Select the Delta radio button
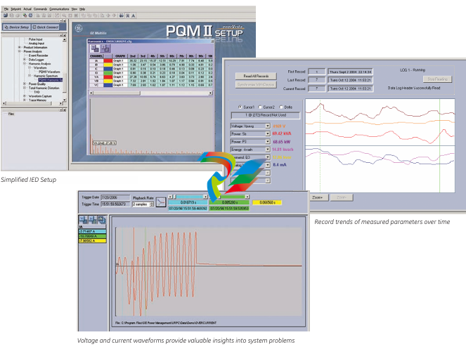The height and width of the screenshot is (349, 466). [280, 106]
